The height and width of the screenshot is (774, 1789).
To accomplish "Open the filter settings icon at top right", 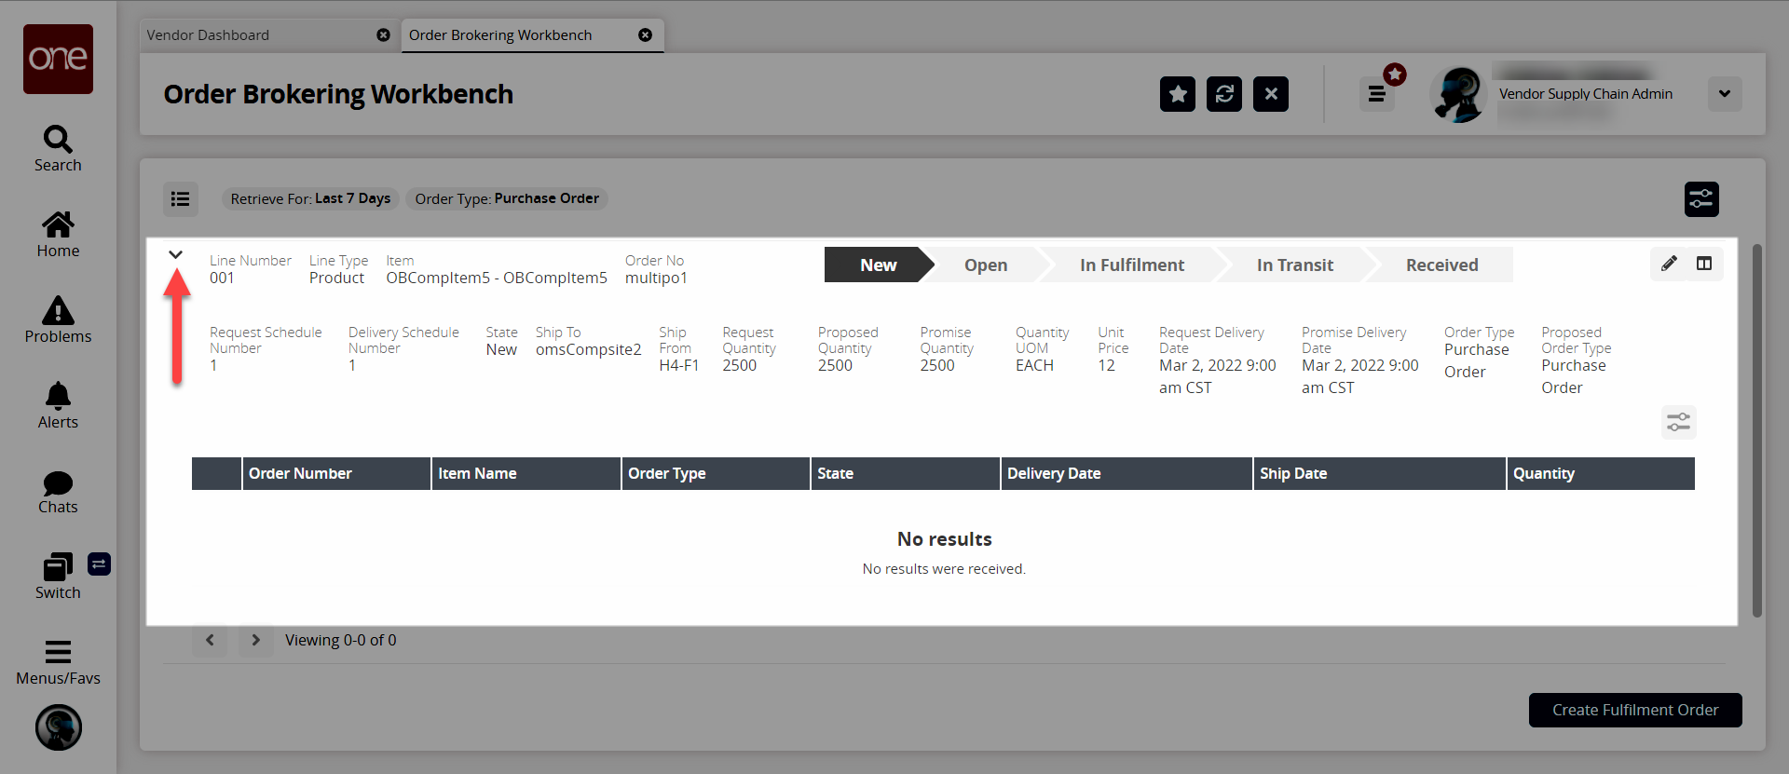I will pos(1700,198).
